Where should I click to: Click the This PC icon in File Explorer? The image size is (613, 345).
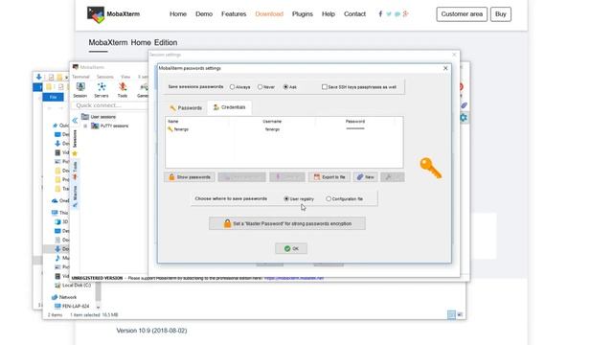(55, 213)
